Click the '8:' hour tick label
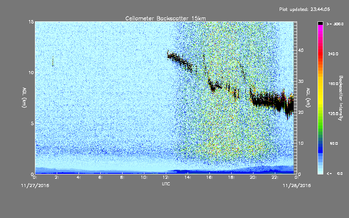The width and height of the screenshot is (349, 218). point(122,177)
